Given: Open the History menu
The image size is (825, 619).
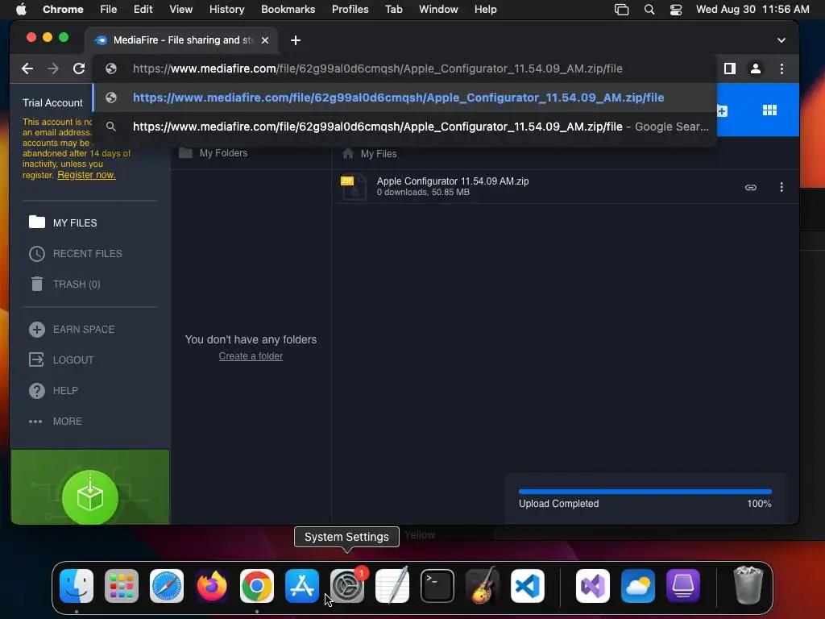Looking at the screenshot, I should click(x=226, y=10).
